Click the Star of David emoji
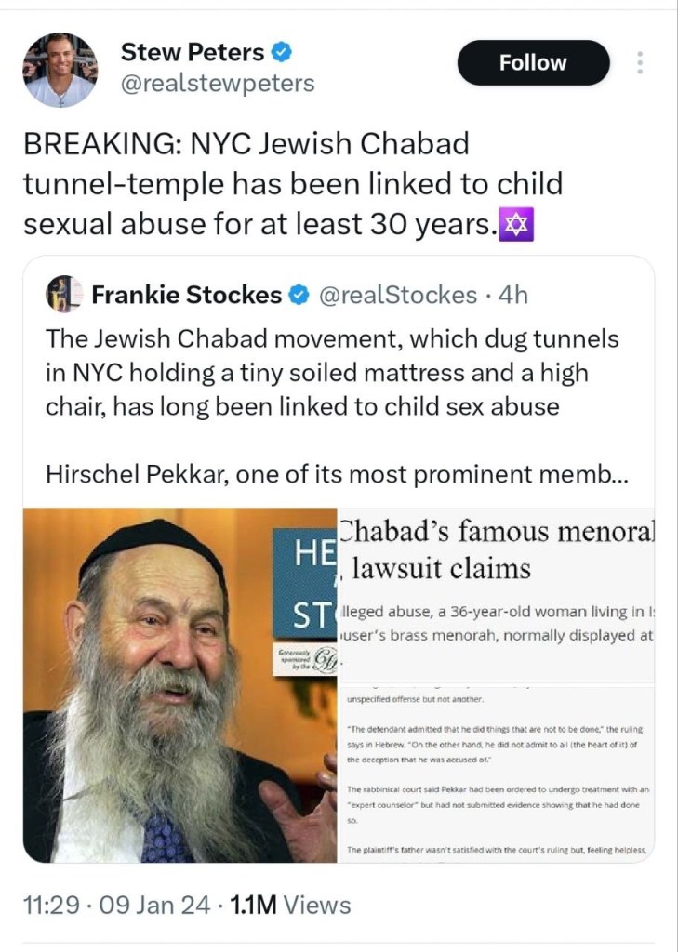Screen dimensions: 678x952 click(514, 223)
